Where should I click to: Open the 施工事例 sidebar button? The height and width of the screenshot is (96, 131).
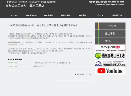(110, 33)
